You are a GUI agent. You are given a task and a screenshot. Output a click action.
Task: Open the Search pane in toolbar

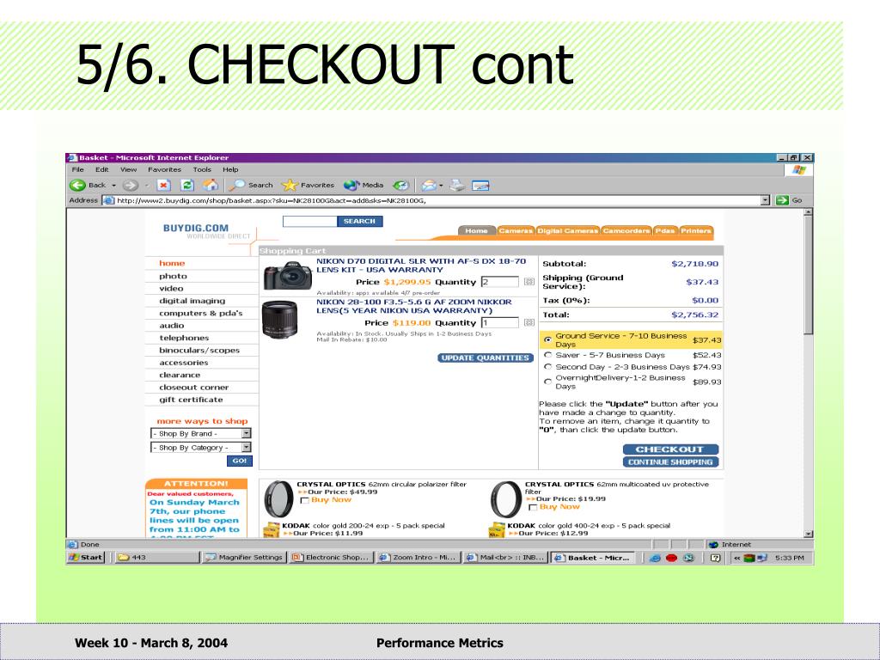point(252,186)
